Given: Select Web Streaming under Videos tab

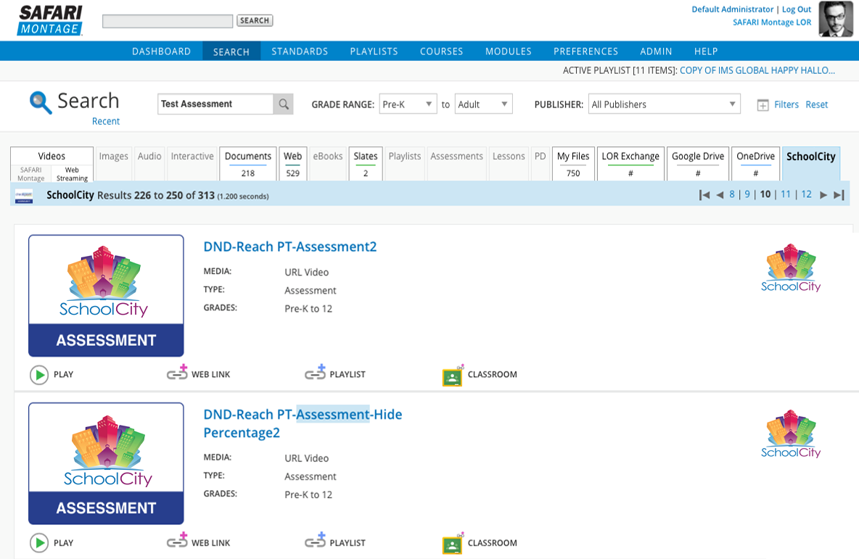Looking at the screenshot, I should click(72, 174).
